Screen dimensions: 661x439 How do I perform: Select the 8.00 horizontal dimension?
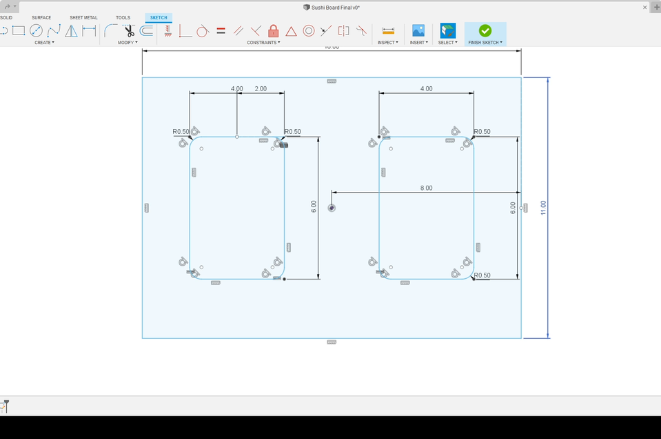click(x=426, y=188)
